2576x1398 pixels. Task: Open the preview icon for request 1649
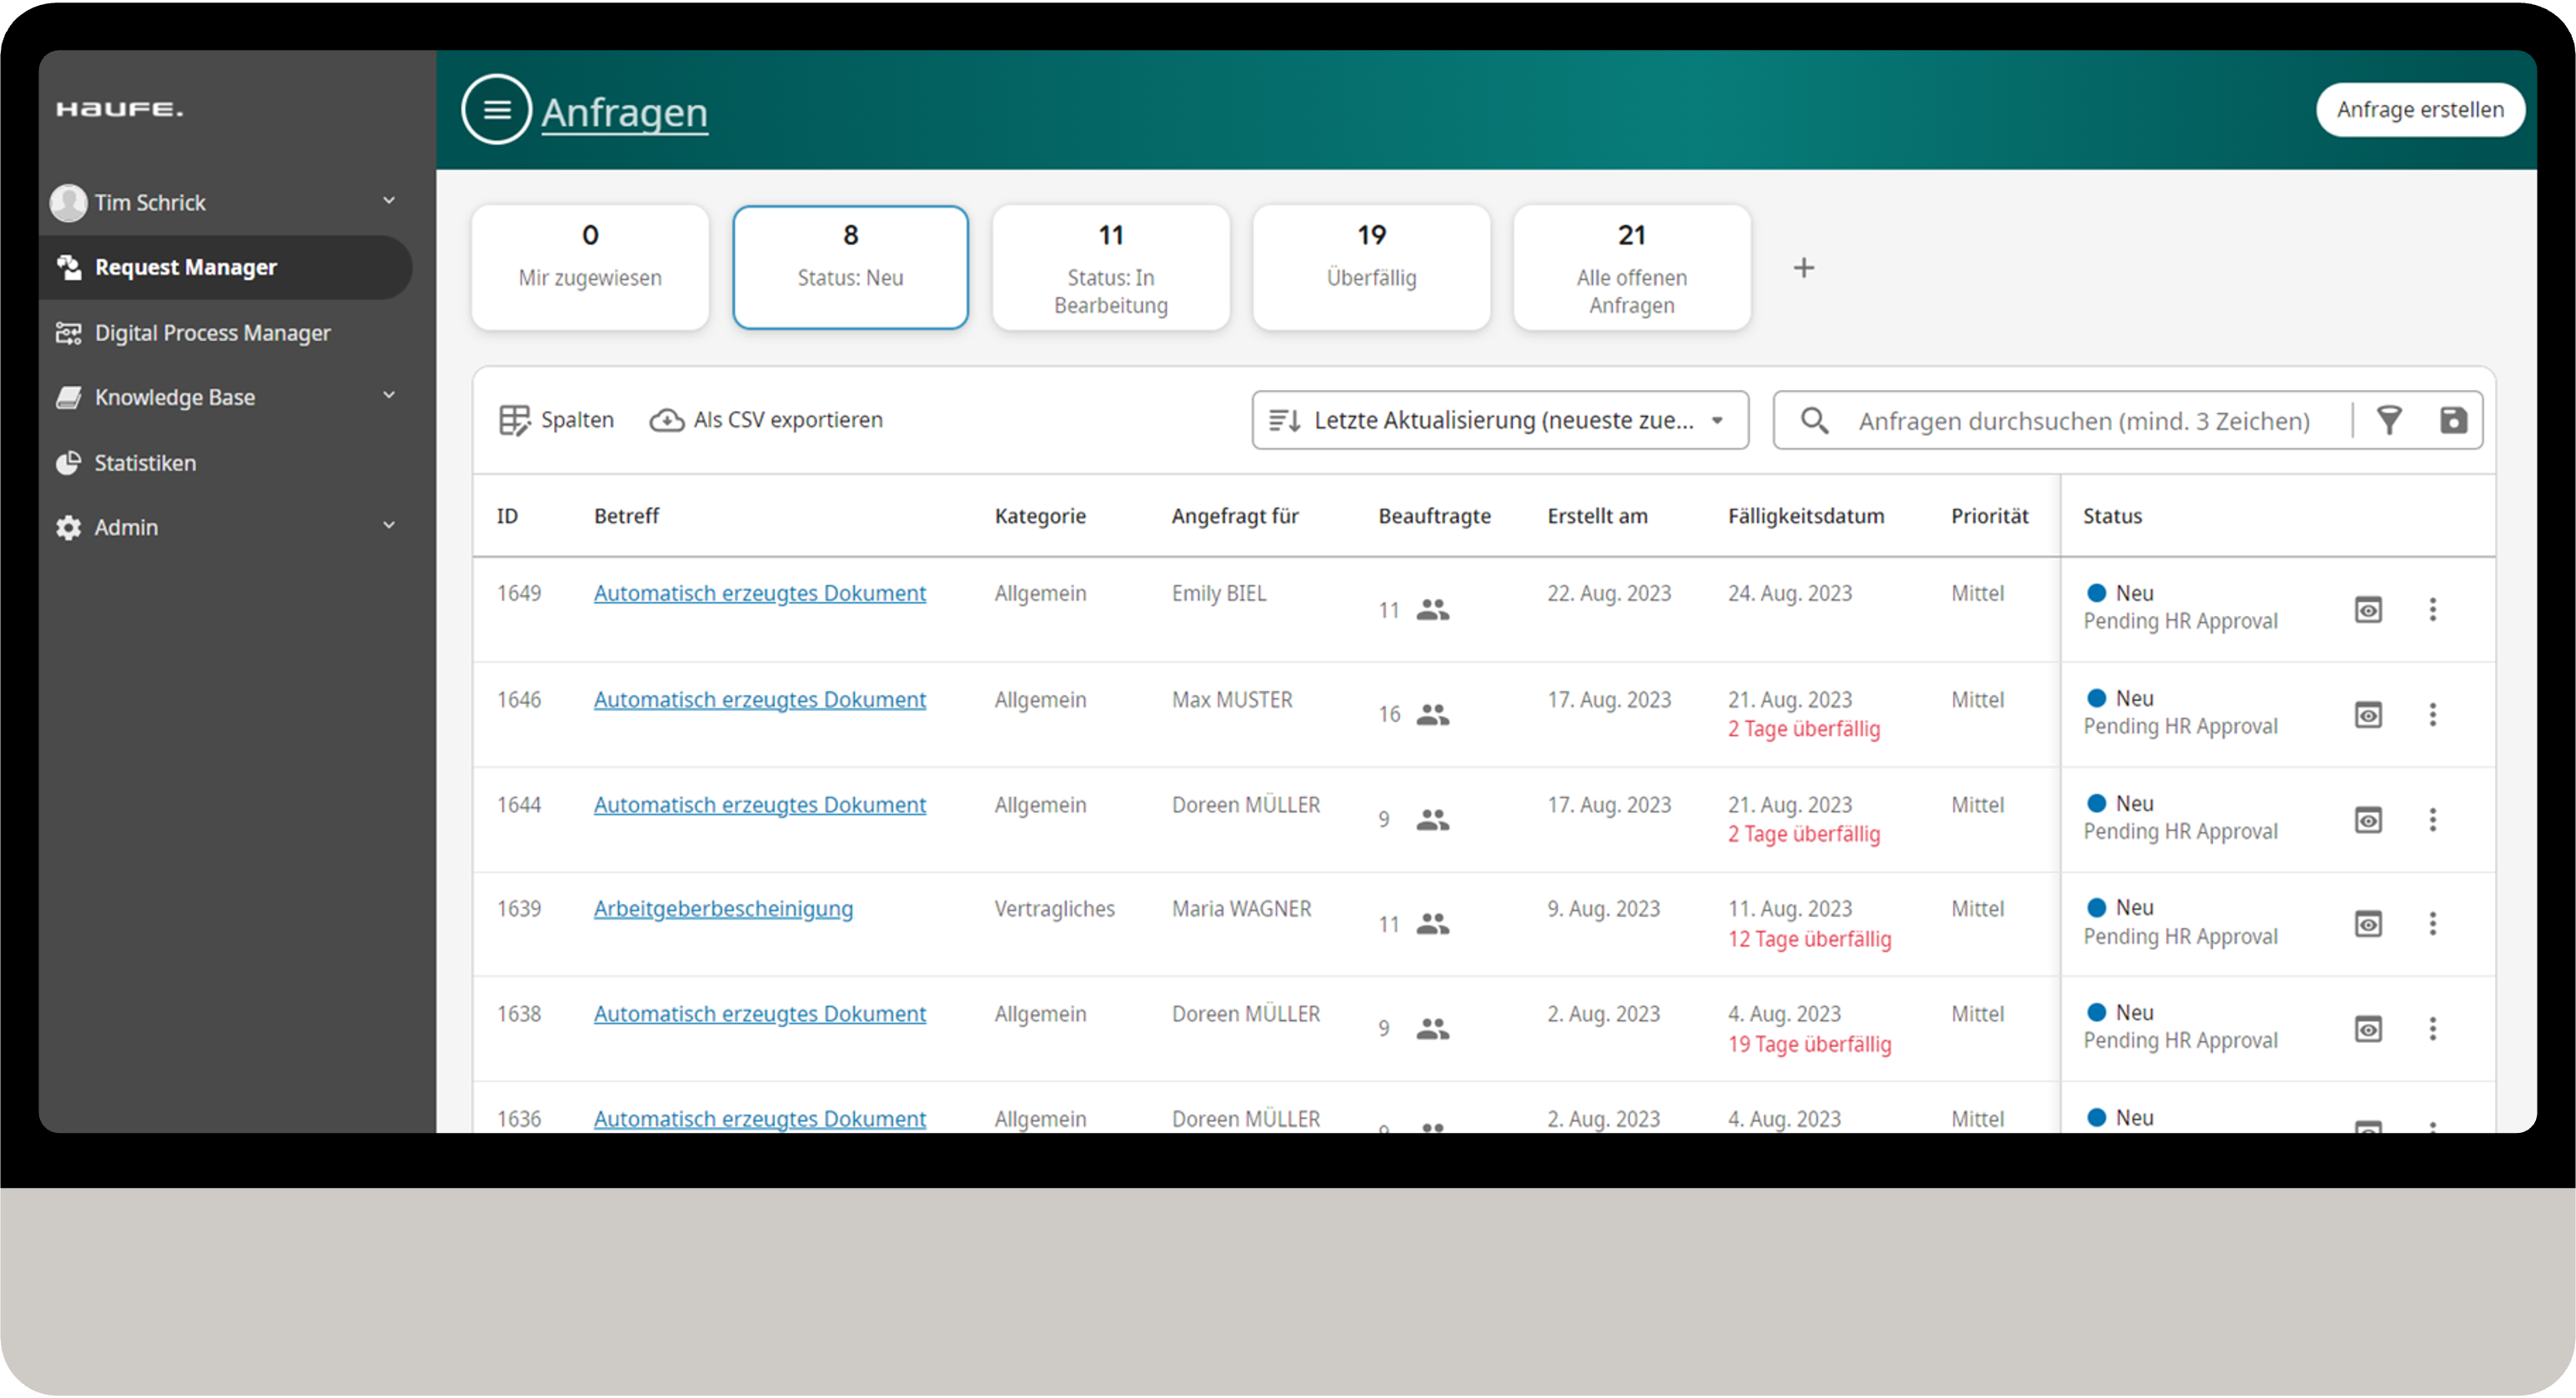(2368, 609)
